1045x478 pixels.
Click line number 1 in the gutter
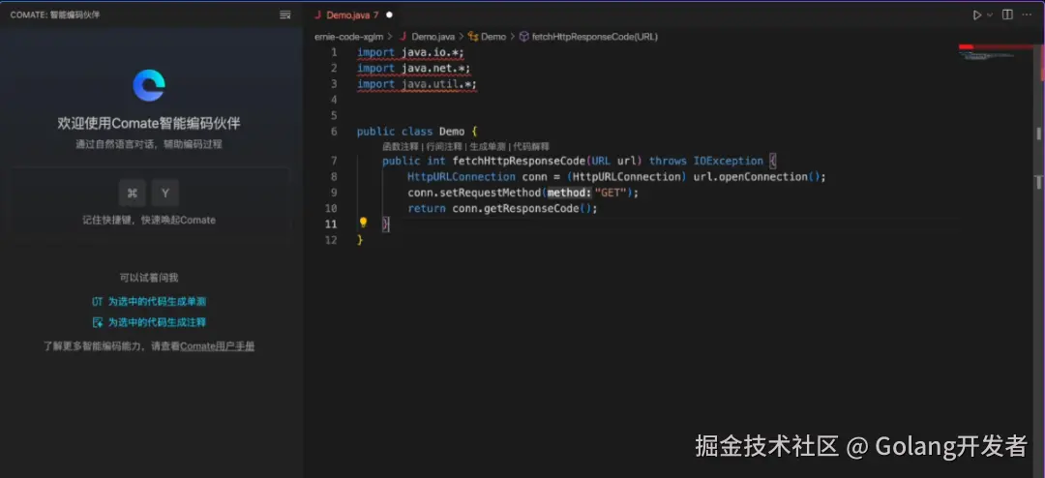(x=334, y=52)
